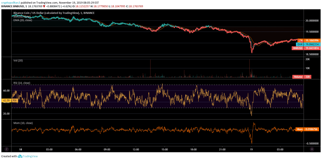Image resolution: width=322 pixels, height=160 pixels.
Task: Click the RSI 42.59 value label
Action: tap(10, 101)
